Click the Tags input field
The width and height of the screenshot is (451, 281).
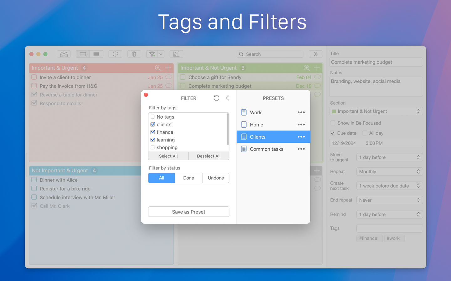point(390,228)
